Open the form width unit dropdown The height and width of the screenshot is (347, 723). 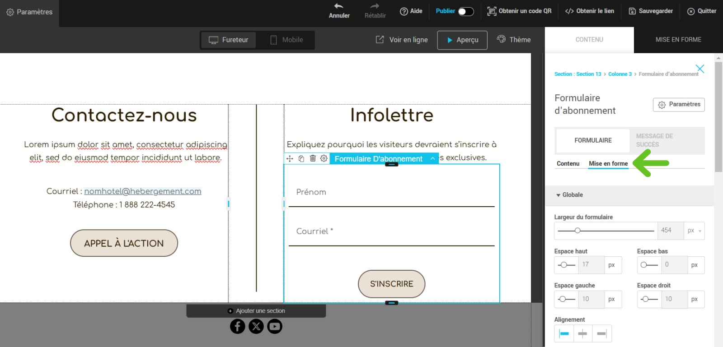694,231
